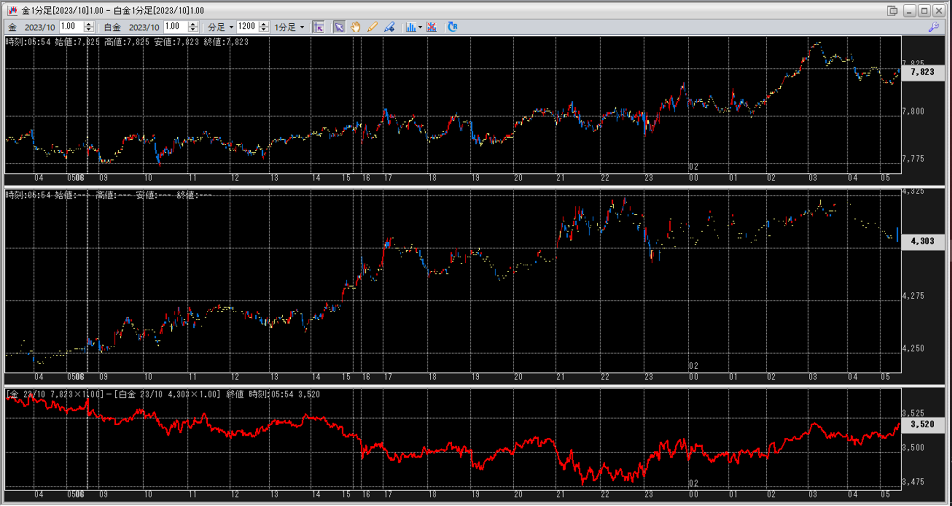Select the arrow pointer cursor tool

click(x=339, y=27)
